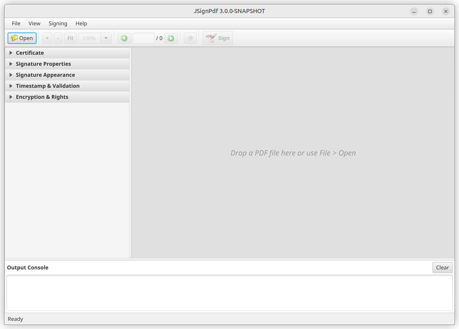
Task: Clear the Output Console
Action: [442, 267]
